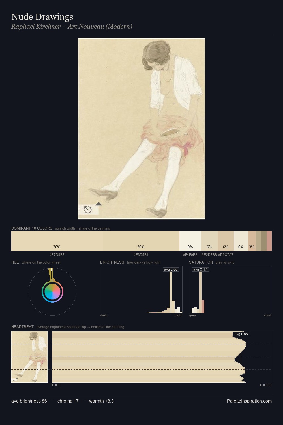Click the warmth +8.3 footer stat
This screenshot has height=425, width=283.
click(x=101, y=401)
